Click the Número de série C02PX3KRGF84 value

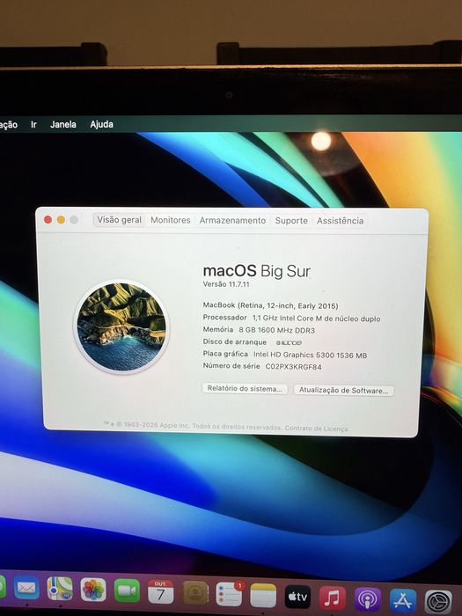(x=293, y=367)
